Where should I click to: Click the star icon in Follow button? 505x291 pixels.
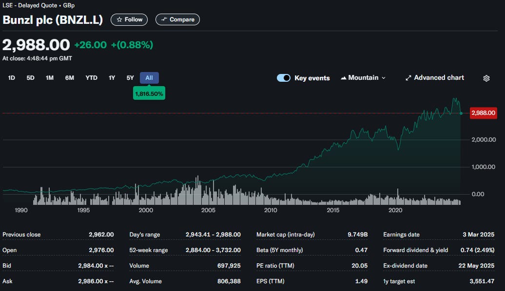point(119,19)
